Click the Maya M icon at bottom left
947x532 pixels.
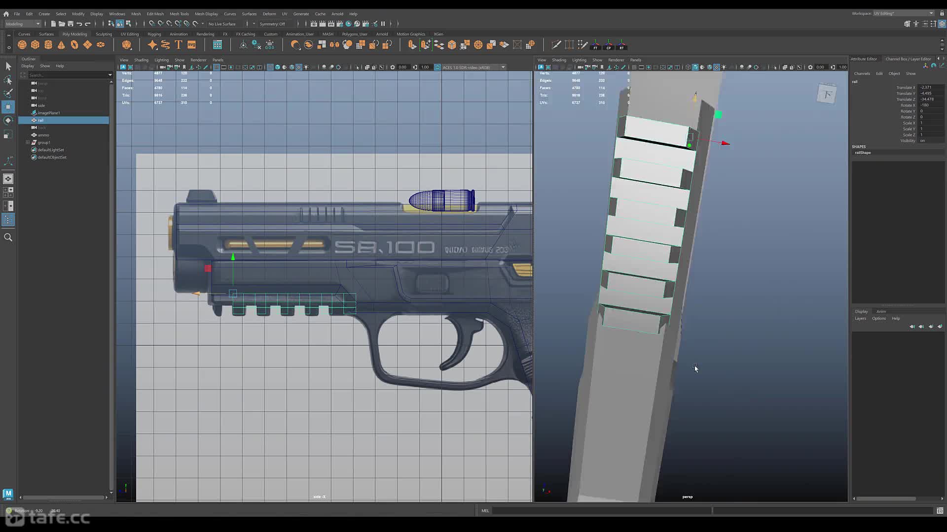8,494
